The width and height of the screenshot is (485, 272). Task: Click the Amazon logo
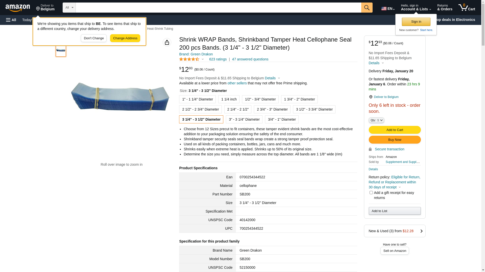point(18,8)
